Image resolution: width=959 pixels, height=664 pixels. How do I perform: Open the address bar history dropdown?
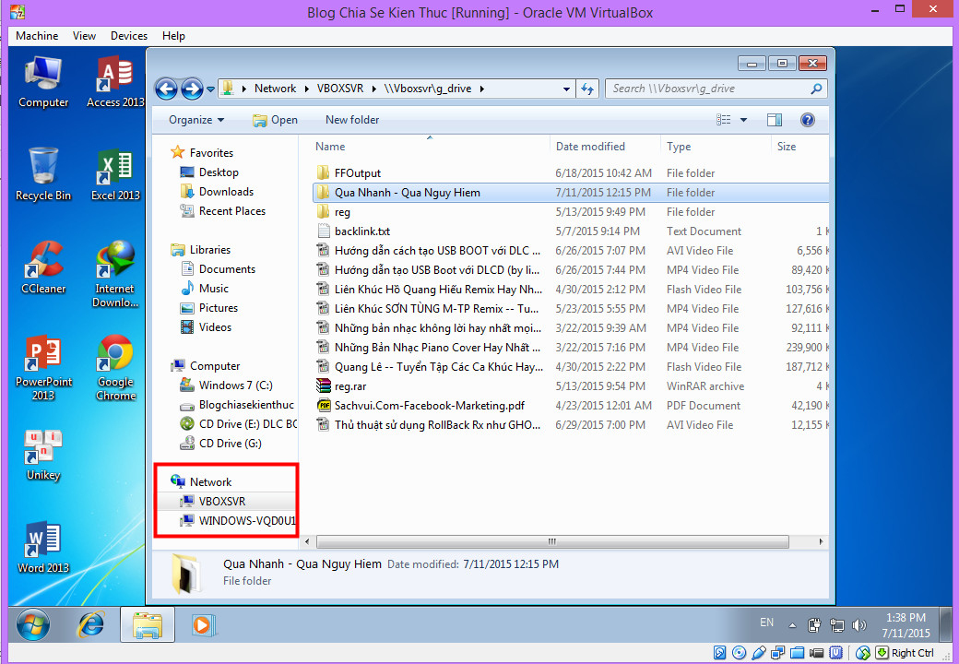[566, 89]
